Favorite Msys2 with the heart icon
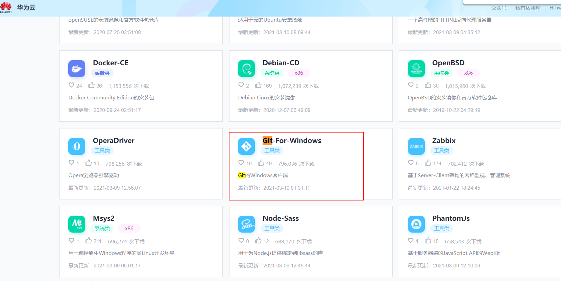The width and height of the screenshot is (561, 286). click(71, 241)
